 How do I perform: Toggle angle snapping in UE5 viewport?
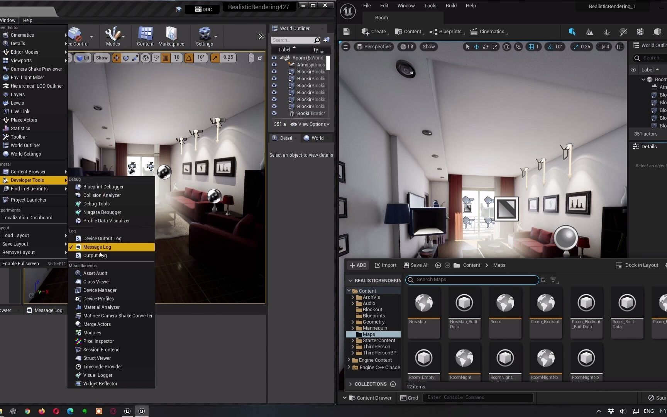(x=550, y=47)
